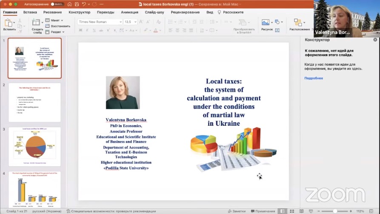Image resolution: width=380 pixels, height=214 pixels.
Task: Click Fit slide to window icon
Action: coord(371,211)
